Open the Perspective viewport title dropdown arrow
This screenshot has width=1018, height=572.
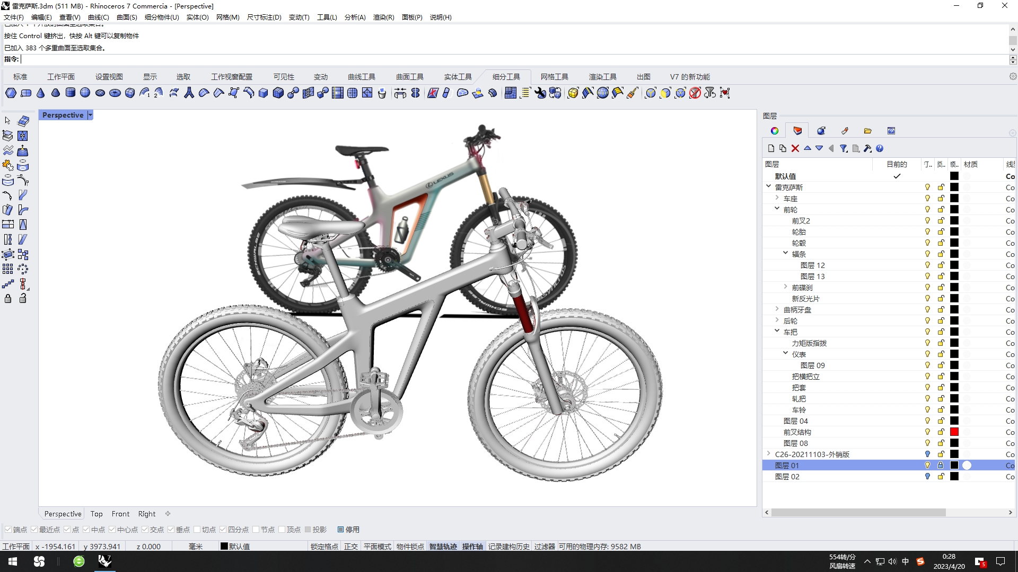[x=90, y=115]
